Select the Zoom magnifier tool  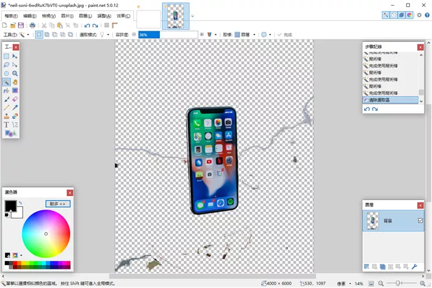coord(15,73)
